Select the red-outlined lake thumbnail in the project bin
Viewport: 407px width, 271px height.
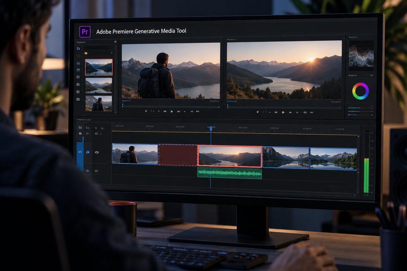click(x=99, y=67)
